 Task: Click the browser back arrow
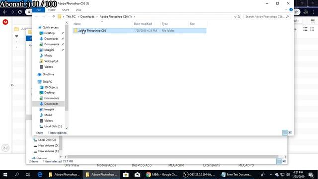[5, 12]
